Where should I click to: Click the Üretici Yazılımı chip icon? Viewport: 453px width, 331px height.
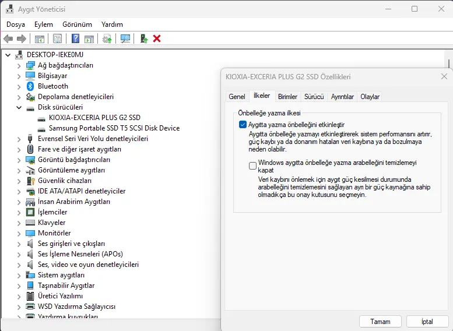30,296
